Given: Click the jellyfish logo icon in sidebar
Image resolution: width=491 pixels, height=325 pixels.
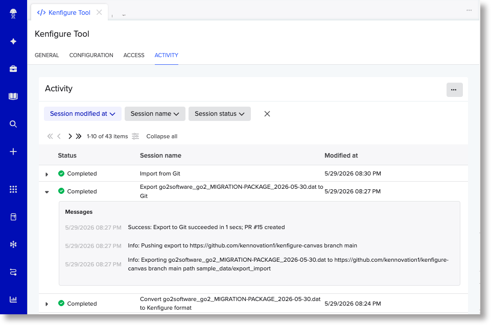Looking at the screenshot, I should pyautogui.click(x=13, y=13).
